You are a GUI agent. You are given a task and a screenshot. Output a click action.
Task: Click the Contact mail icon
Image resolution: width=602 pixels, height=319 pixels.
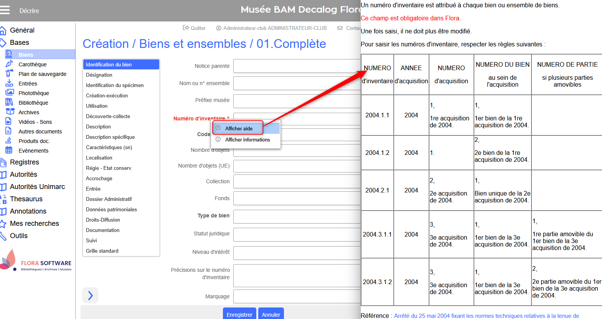[340, 28]
